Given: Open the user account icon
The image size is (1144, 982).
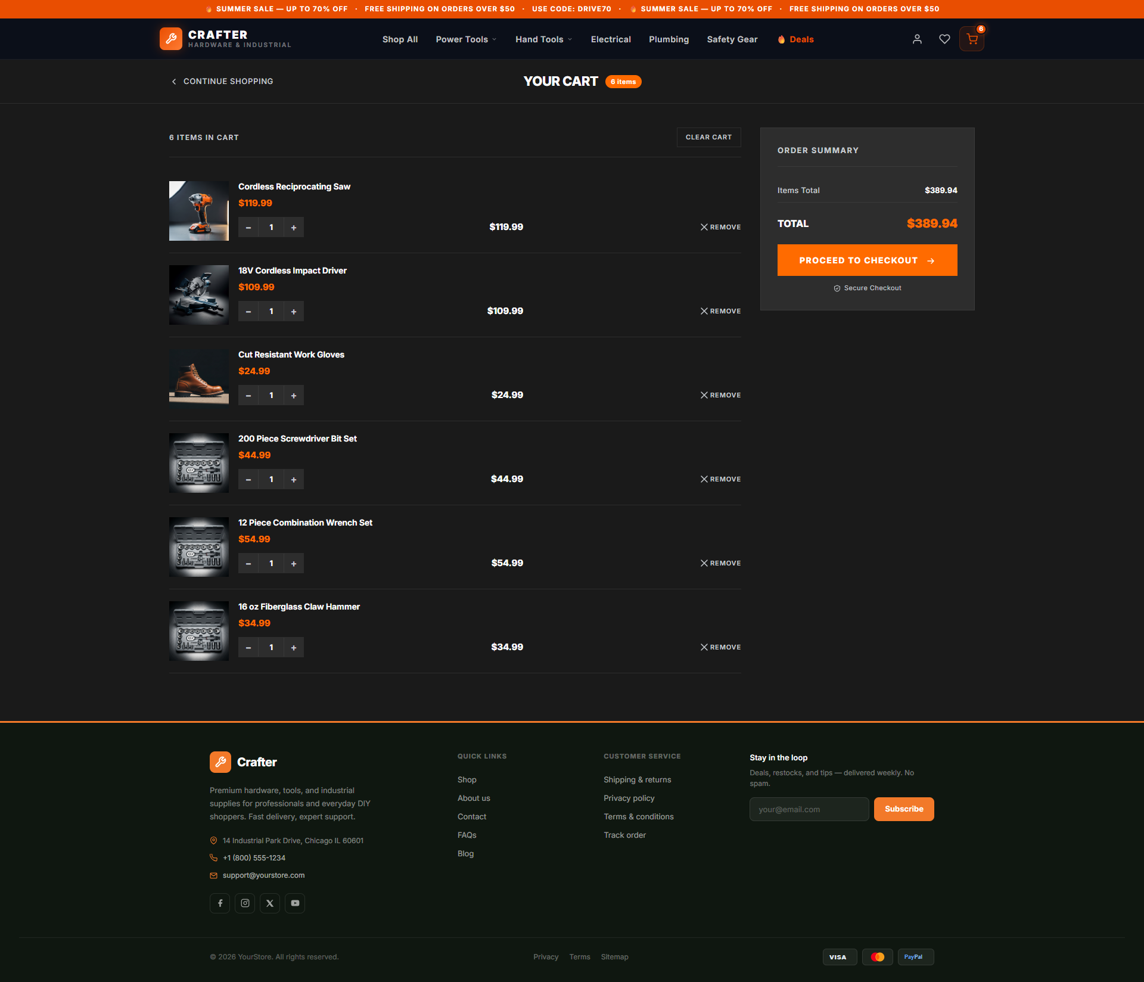Looking at the screenshot, I should 917,39.
